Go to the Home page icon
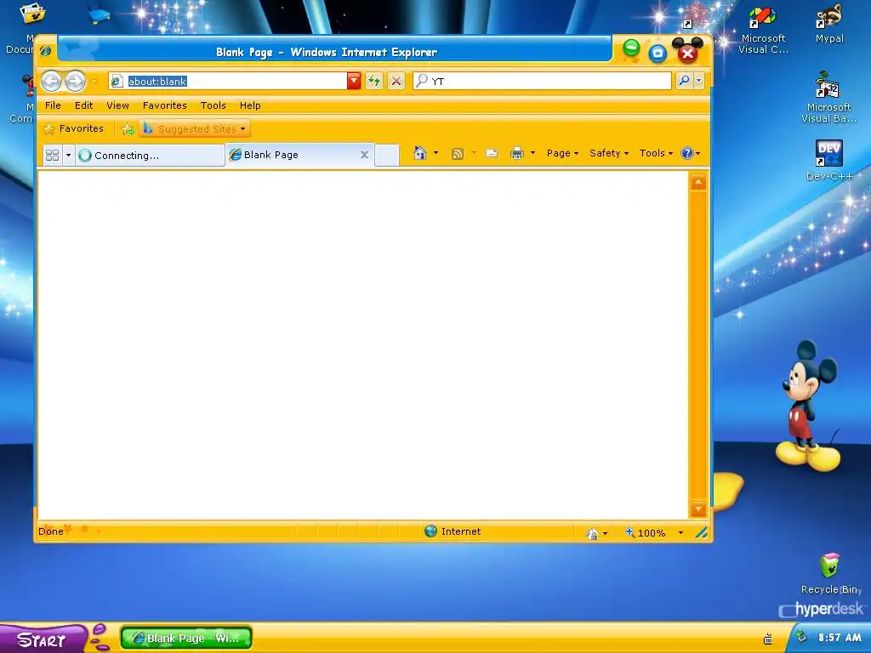The width and height of the screenshot is (871, 653). 420,153
